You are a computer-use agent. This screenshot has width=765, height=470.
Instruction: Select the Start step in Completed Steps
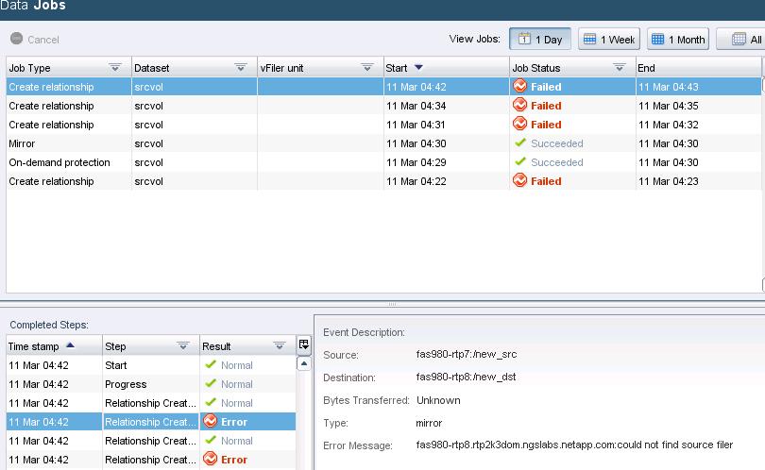(x=151, y=365)
